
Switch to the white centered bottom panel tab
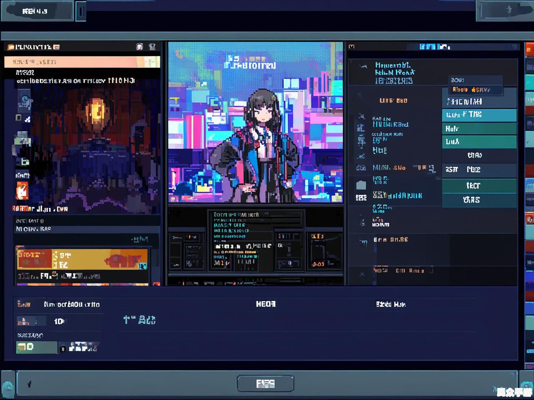tap(266, 304)
